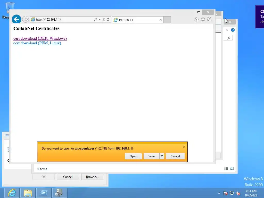Open cert download (DER, Windows) link
The image size is (264, 198).
tap(40, 38)
